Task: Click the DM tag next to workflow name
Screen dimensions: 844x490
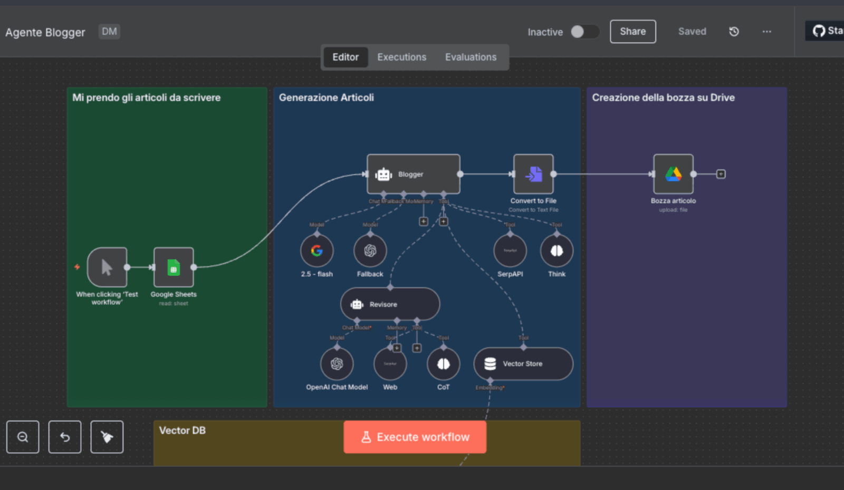Action: tap(109, 32)
